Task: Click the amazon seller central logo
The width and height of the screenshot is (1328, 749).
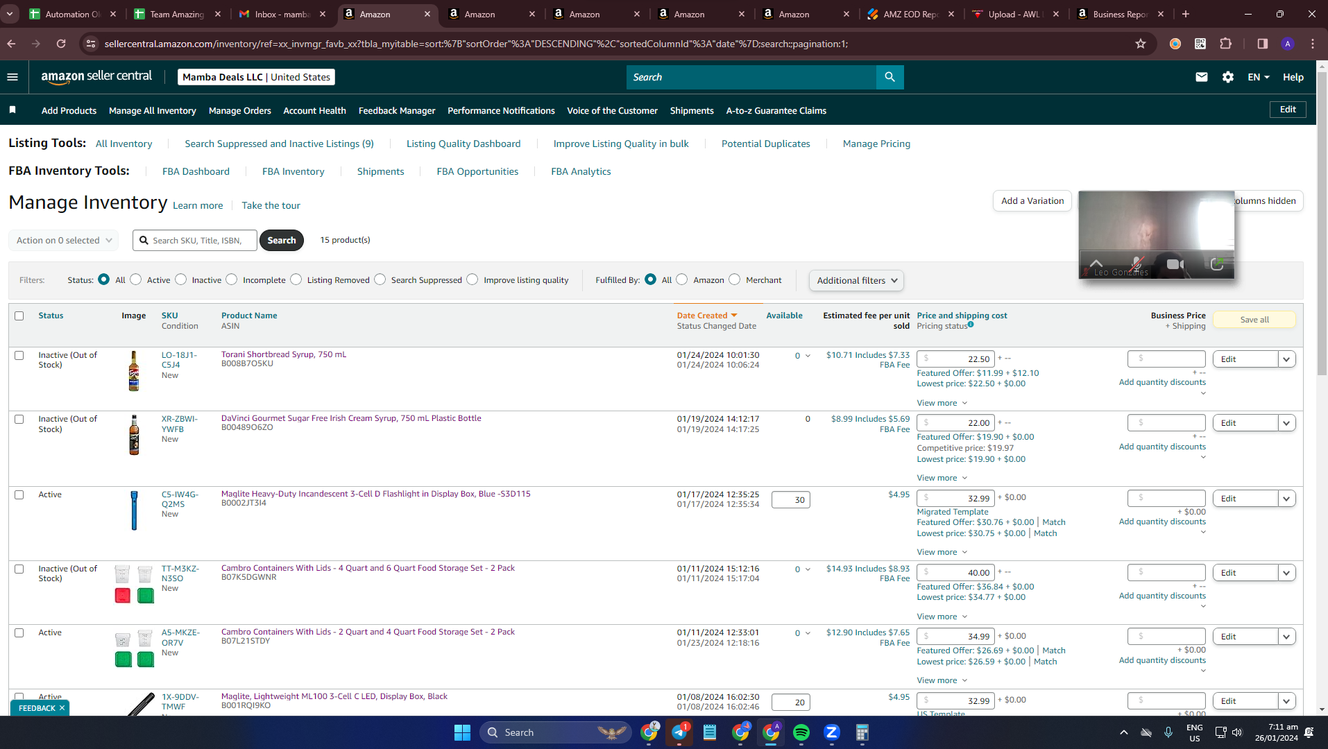Action: (96, 77)
